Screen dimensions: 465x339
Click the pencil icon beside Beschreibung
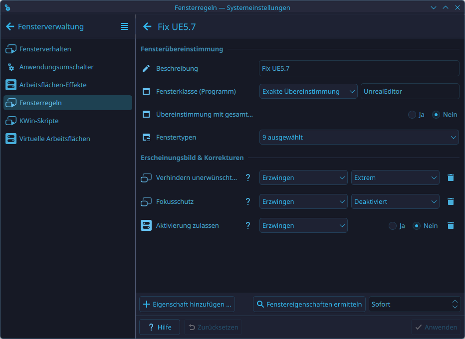point(146,68)
